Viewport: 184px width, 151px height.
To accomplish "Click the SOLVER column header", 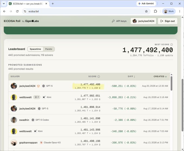I will click(x=15, y=76).
